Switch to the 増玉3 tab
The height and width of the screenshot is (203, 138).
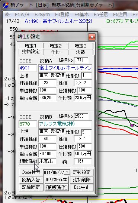(81, 46)
